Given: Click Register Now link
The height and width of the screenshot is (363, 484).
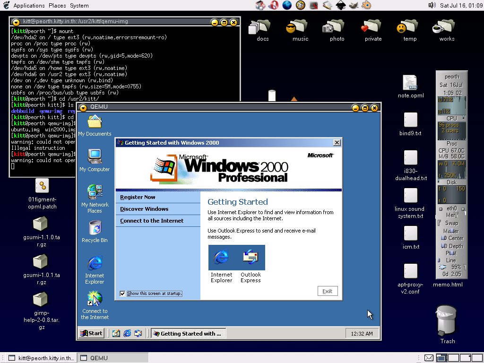Looking at the screenshot, I should pyautogui.click(x=138, y=197).
